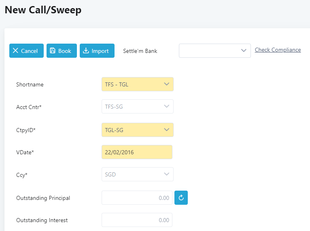The height and width of the screenshot is (231, 310).
Task: Click the Settle'm Bank label
Action: pos(140,51)
